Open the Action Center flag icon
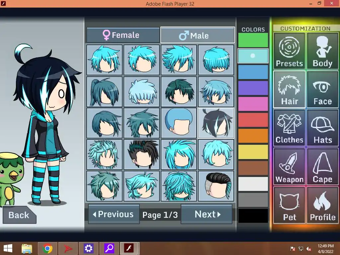Screen dimensions: 340x255 pos(293,248)
